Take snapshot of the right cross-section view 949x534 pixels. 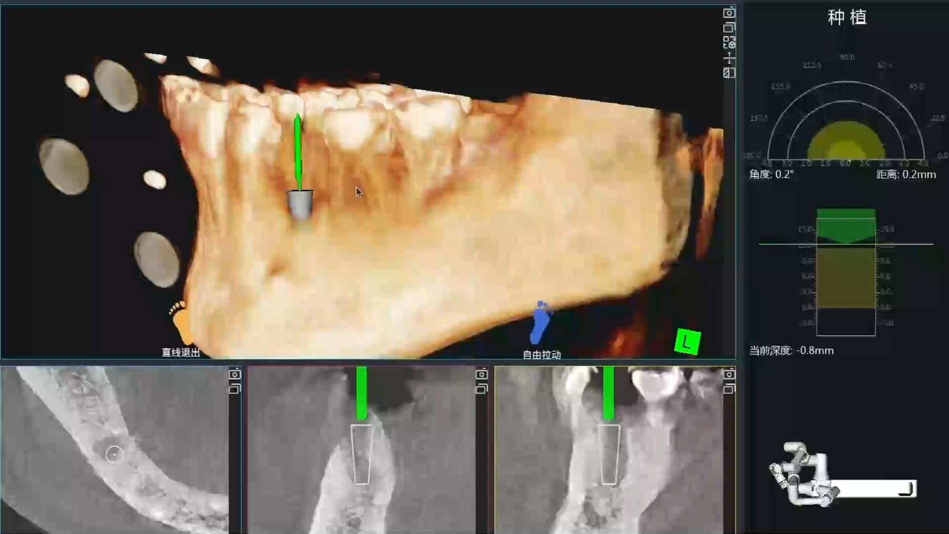[729, 375]
